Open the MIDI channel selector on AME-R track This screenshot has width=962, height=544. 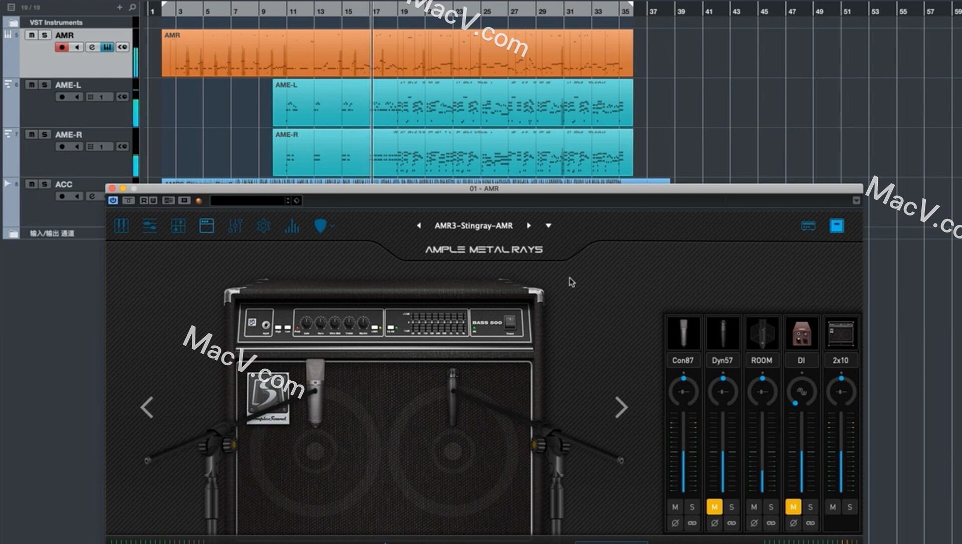[99, 146]
